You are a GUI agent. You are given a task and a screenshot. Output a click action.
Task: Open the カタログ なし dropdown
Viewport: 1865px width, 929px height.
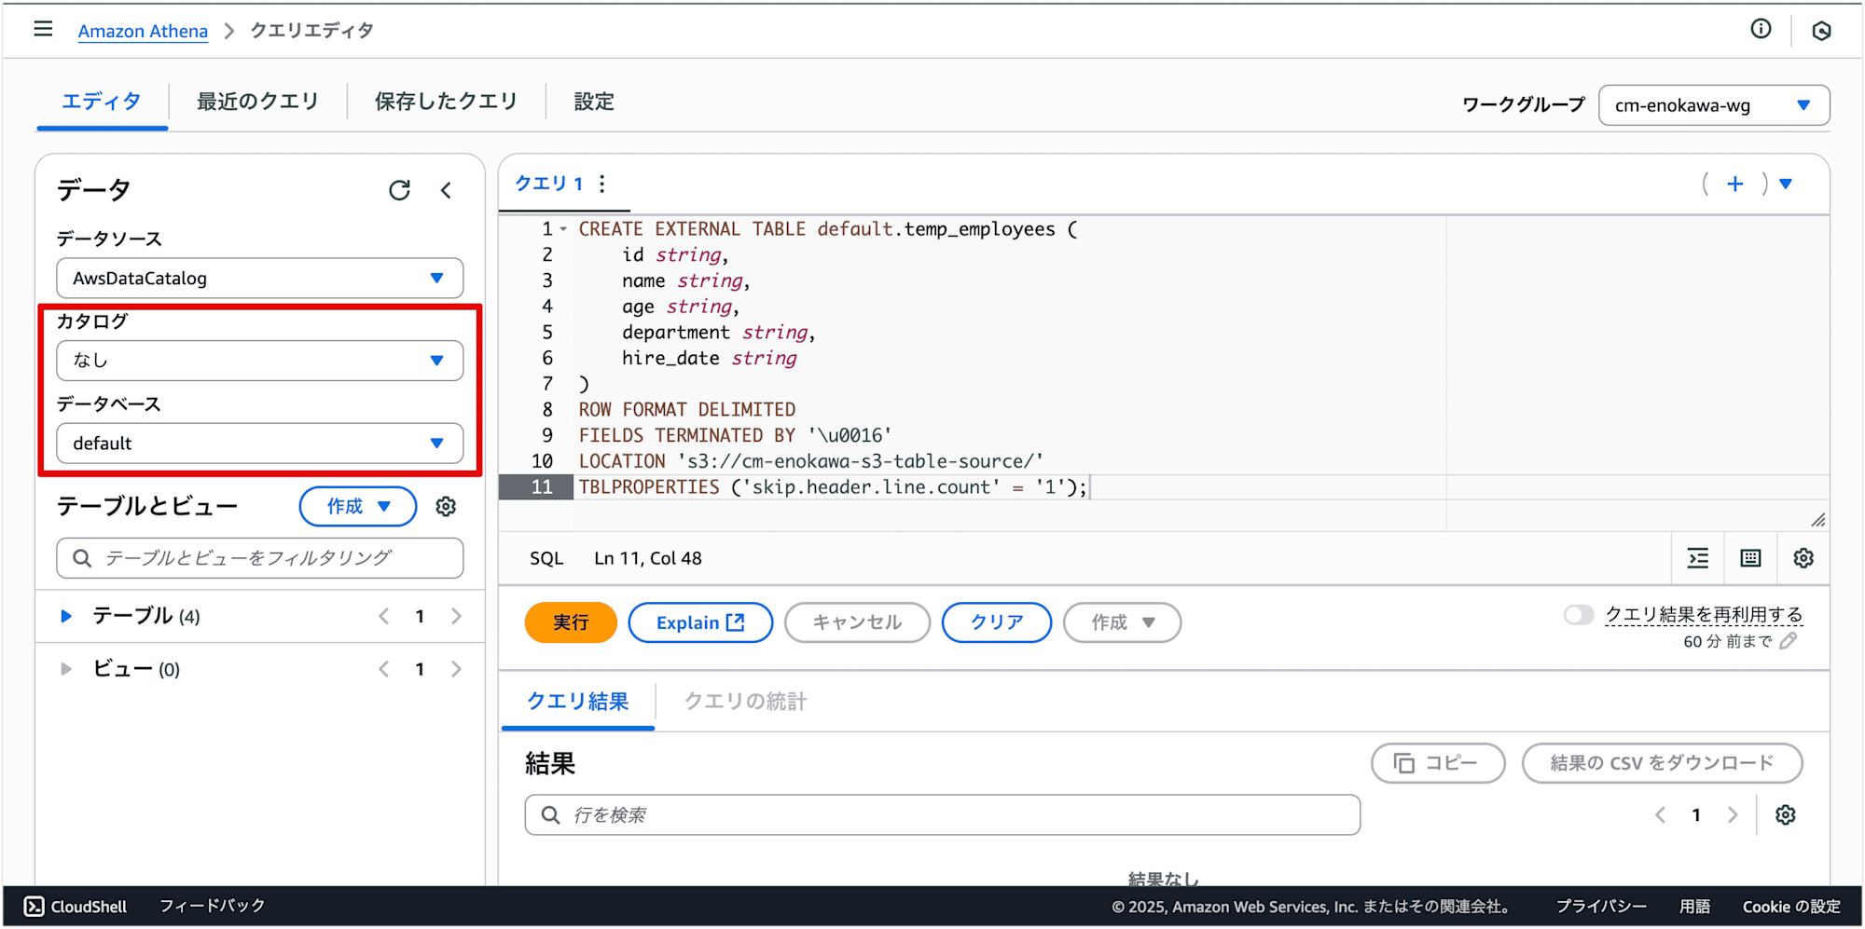click(x=260, y=361)
